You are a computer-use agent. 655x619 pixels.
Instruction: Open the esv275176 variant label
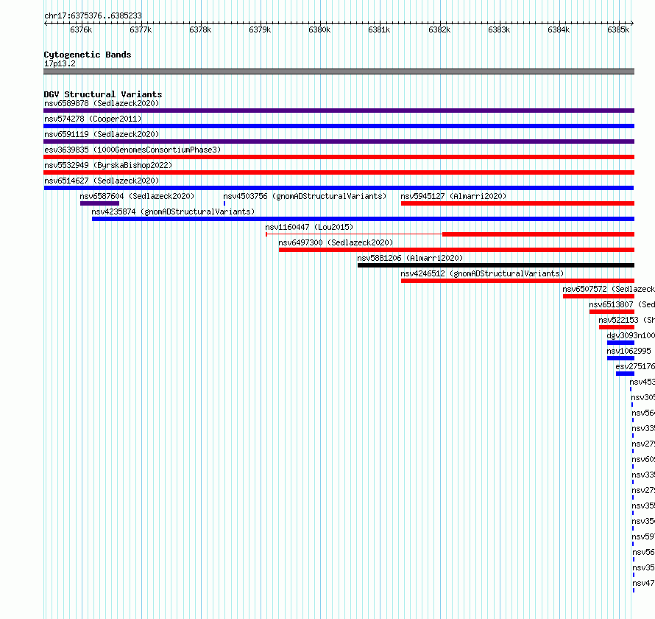[635, 366]
